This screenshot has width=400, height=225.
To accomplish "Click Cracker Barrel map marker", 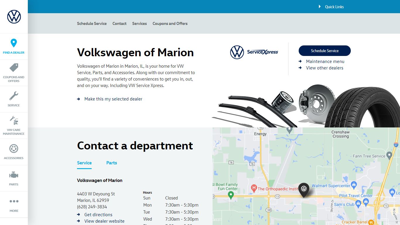I will click(371, 222).
